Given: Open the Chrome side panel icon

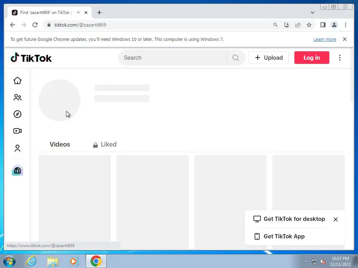Looking at the screenshot, I should [x=323, y=25].
